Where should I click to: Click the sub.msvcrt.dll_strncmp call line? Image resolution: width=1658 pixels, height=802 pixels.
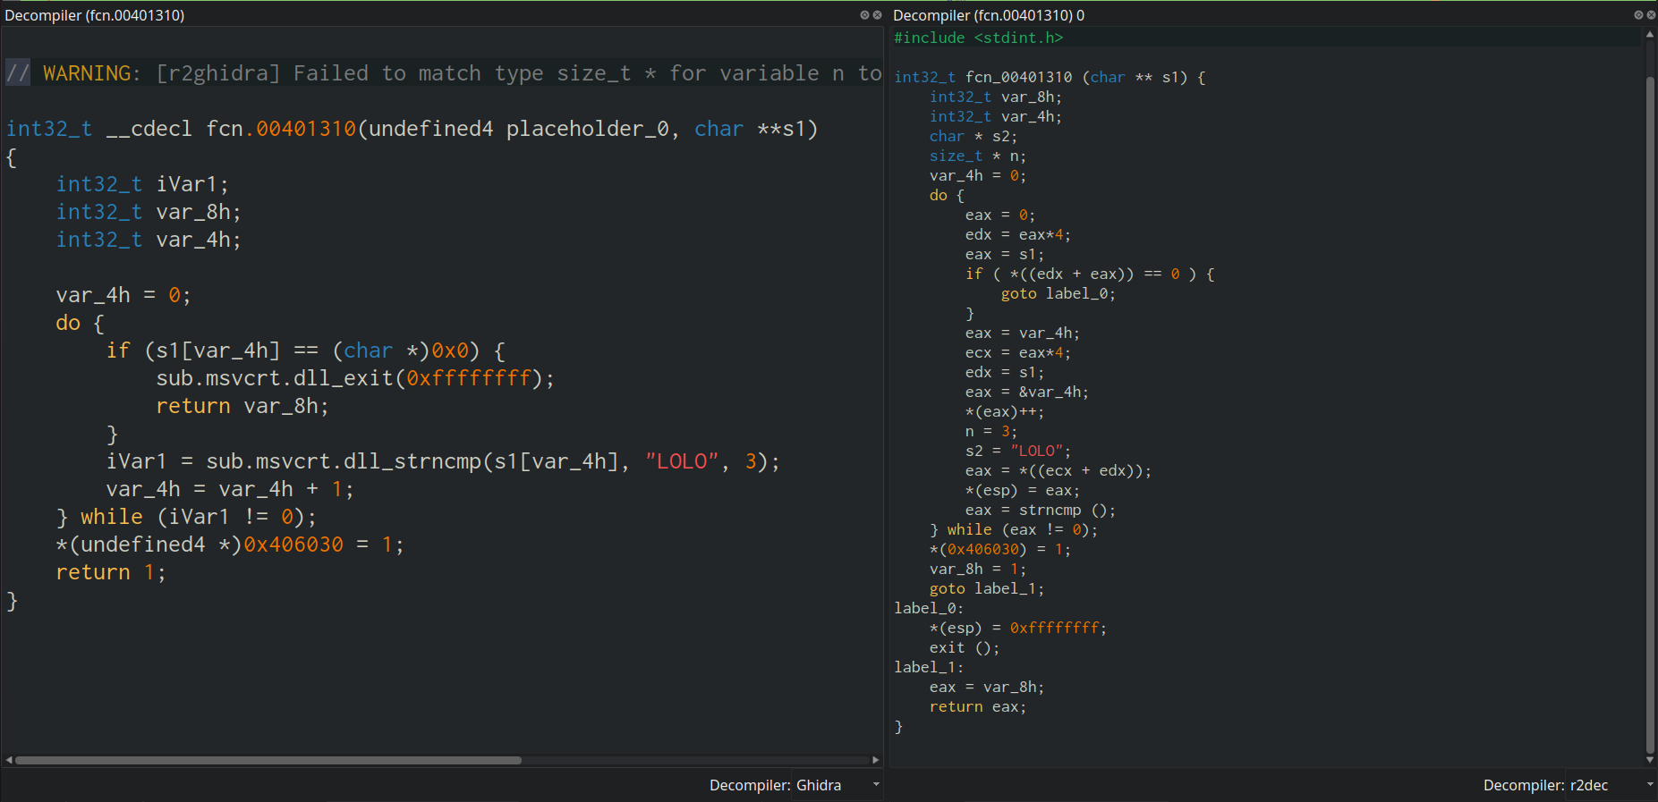443,461
